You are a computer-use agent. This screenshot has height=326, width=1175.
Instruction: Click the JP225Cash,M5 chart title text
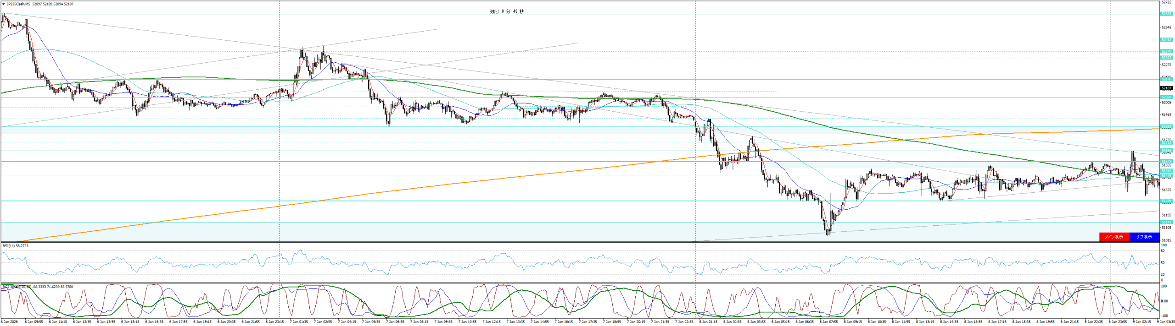click(18, 4)
